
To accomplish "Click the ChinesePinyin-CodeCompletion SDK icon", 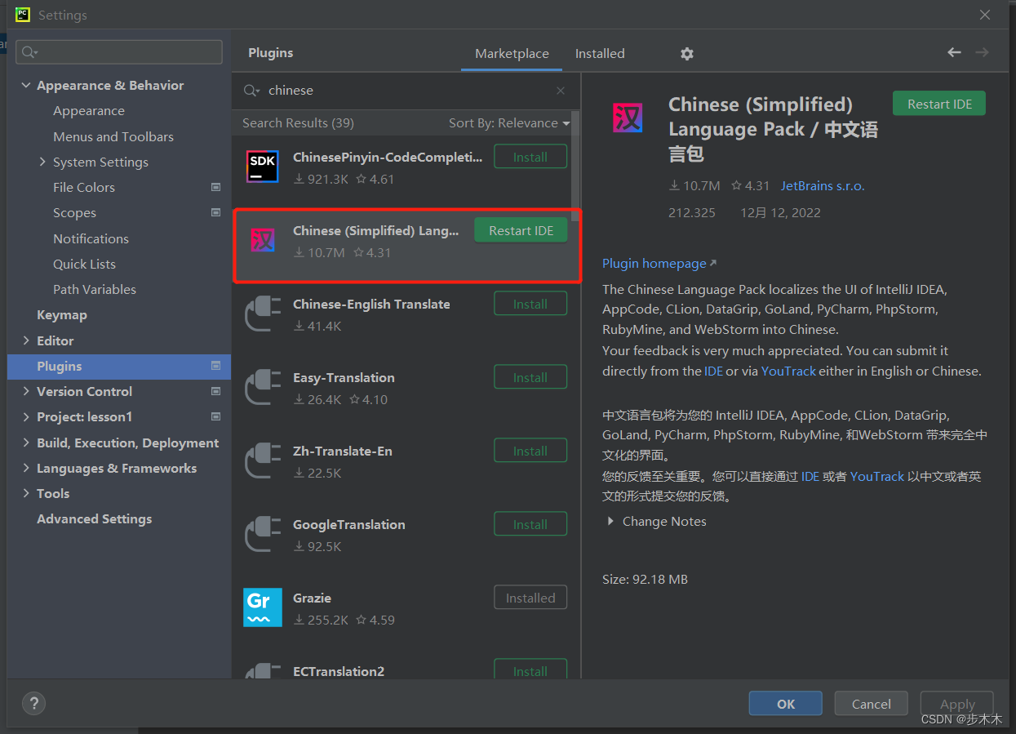I will [263, 166].
